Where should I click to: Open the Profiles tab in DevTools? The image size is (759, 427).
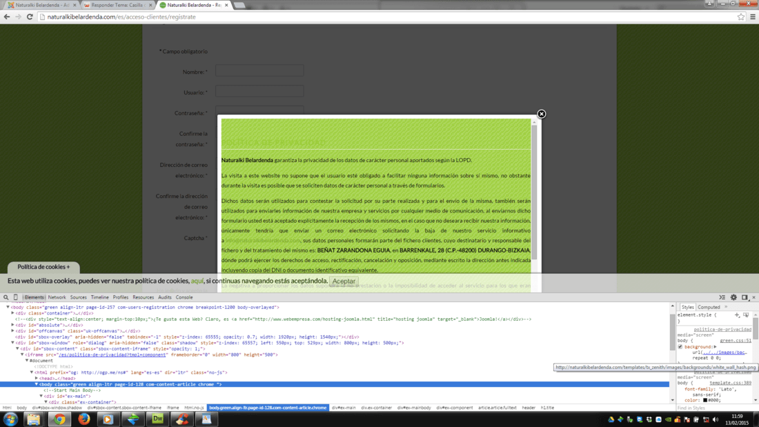121,297
